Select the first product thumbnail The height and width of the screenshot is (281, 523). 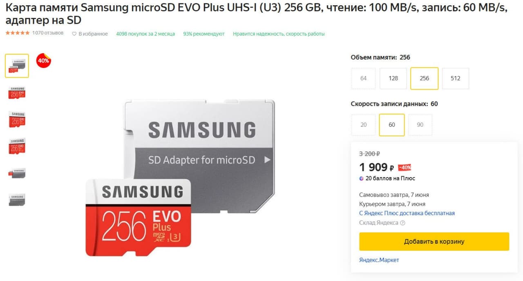pyautogui.click(x=17, y=66)
